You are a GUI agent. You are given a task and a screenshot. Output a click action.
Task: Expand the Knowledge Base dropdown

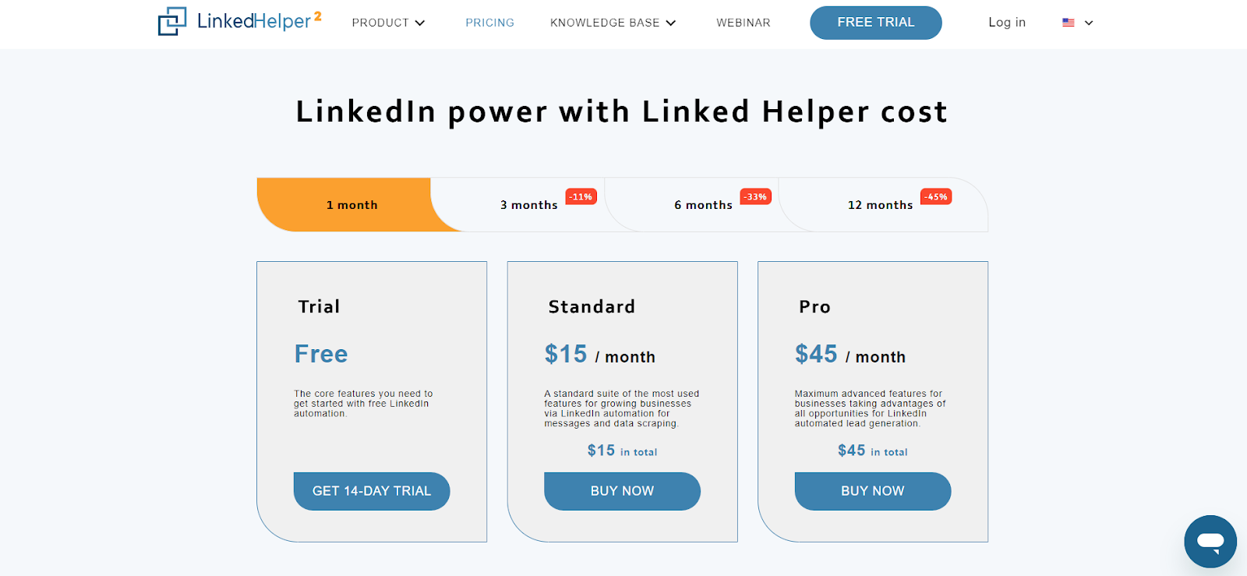coord(613,23)
